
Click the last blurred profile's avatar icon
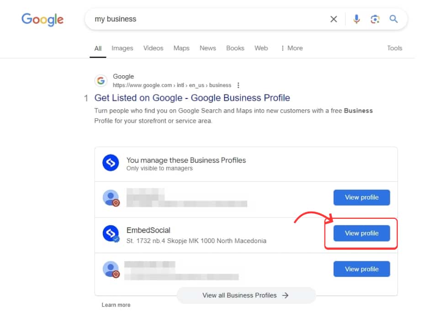pyautogui.click(x=111, y=269)
